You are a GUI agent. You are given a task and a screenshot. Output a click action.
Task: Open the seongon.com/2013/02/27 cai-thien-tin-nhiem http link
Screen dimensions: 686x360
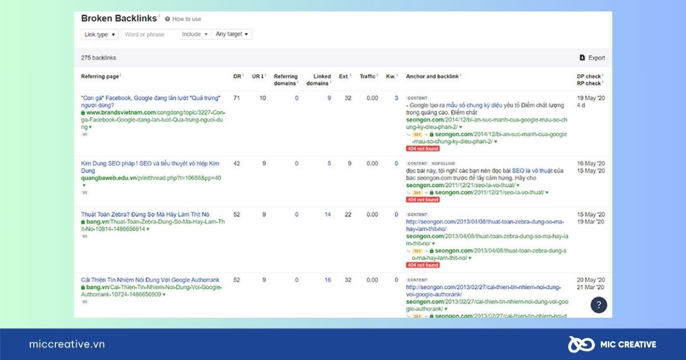(x=484, y=291)
